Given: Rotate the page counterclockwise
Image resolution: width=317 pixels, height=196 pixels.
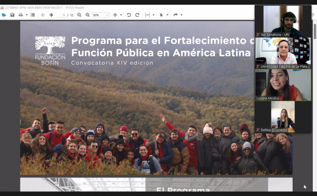Looking at the screenshot, I should tap(129, 15).
